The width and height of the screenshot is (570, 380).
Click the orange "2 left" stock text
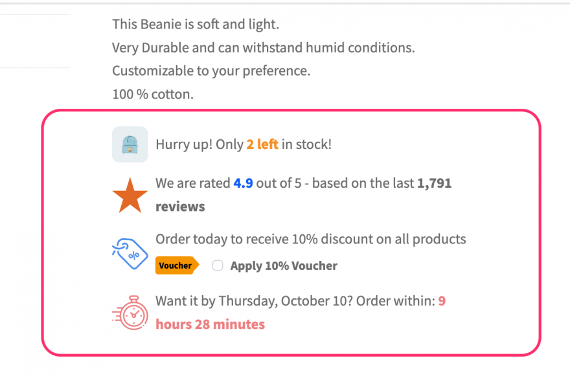262,144
